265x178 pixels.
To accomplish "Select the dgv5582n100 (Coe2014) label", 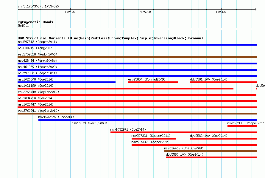I will [x=209, y=136].
